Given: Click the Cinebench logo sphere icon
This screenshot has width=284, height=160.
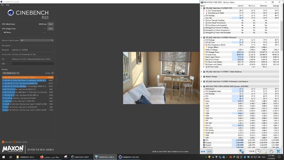Looking at the screenshot, I should [11, 12].
